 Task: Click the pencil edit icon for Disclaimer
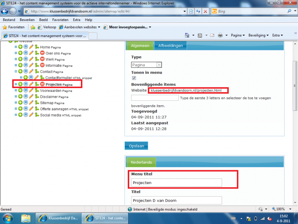click(x=31, y=96)
